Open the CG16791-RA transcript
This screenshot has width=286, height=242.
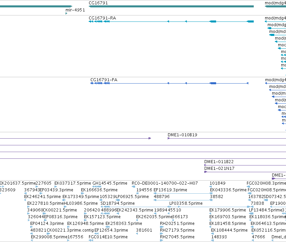click(171, 21)
